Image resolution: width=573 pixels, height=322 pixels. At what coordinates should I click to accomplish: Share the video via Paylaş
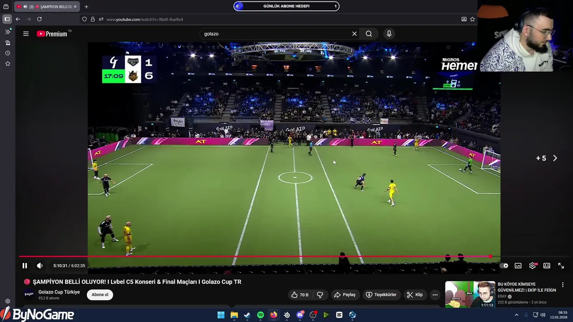[345, 295]
